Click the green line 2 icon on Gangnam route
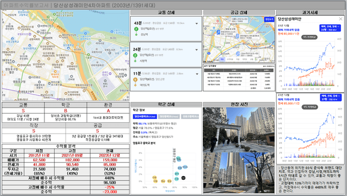Screen dimensions: 347x196 136,29
